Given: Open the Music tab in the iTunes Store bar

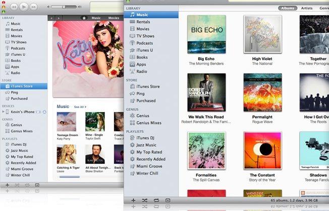Looking at the screenshot, I should pos(96,18).
